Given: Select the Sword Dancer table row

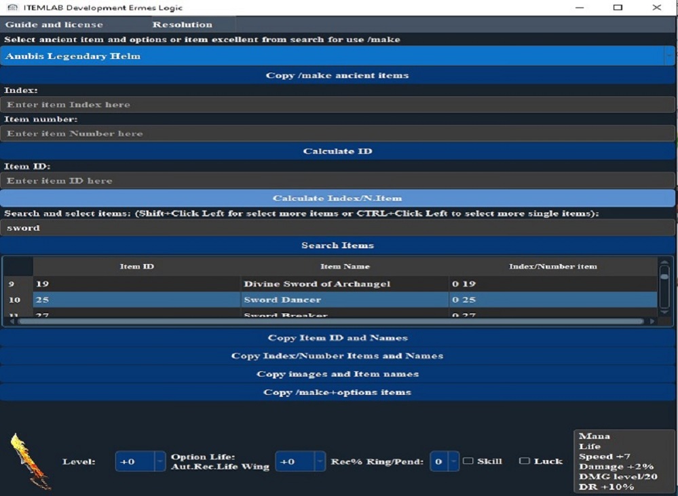Looking at the screenshot, I should pos(282,300).
